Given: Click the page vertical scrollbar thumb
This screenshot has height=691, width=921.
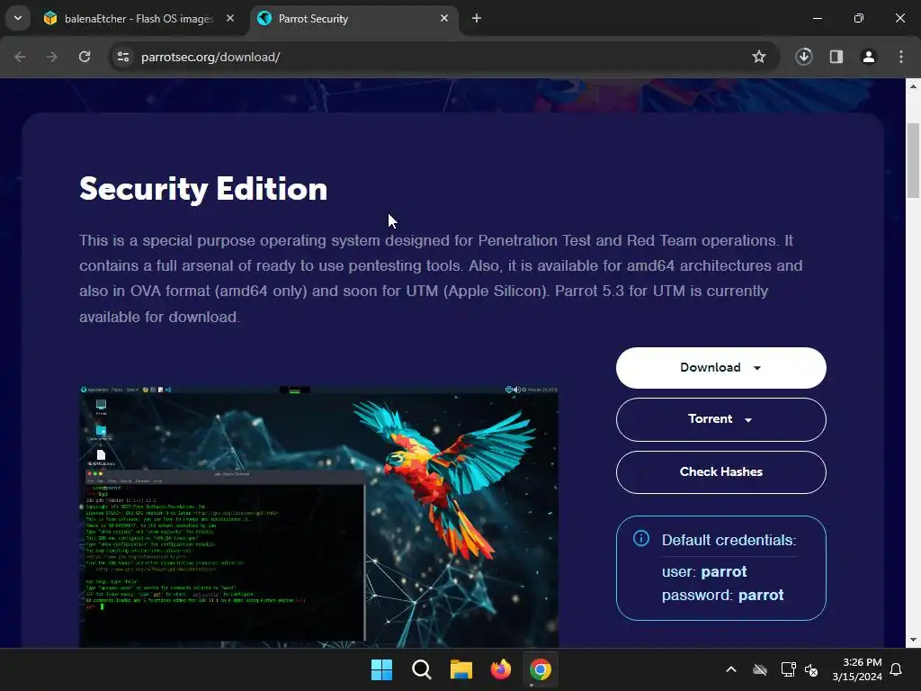Looking at the screenshot, I should point(914,160).
